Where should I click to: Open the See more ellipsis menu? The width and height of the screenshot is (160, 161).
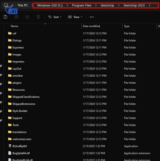click(x=91, y=17)
